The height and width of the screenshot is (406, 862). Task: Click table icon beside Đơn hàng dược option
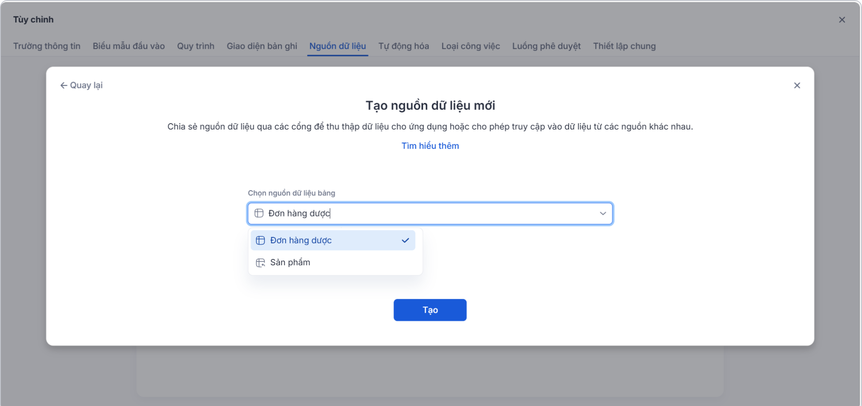260,241
